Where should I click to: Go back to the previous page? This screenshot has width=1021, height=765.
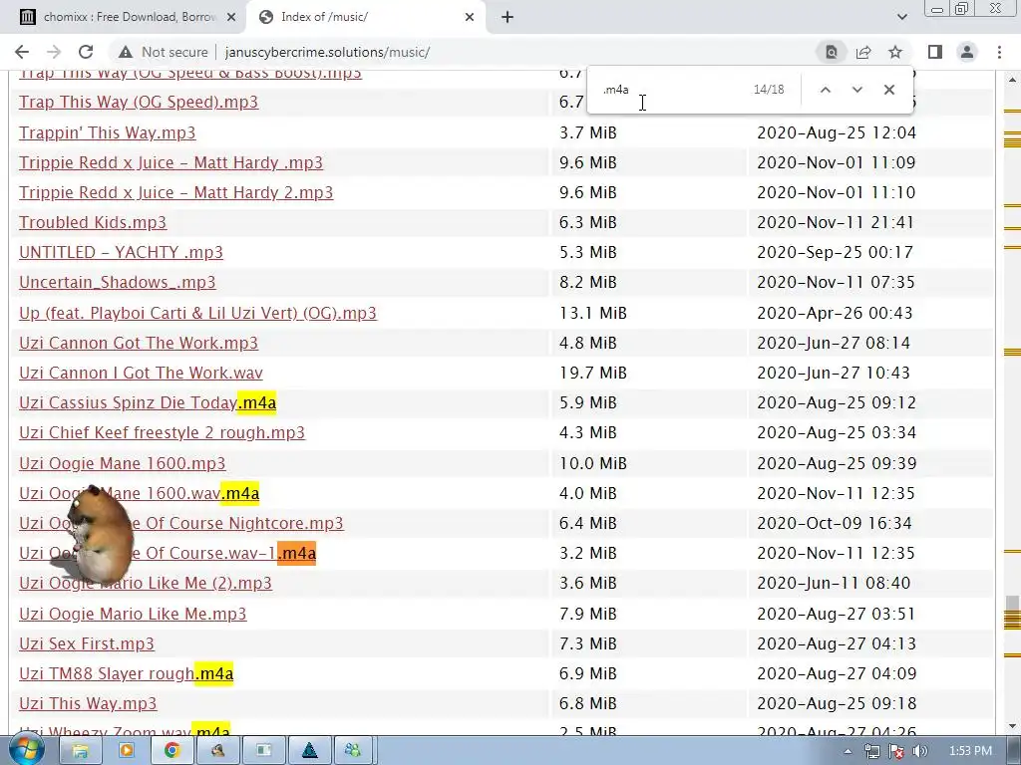pyautogui.click(x=22, y=52)
